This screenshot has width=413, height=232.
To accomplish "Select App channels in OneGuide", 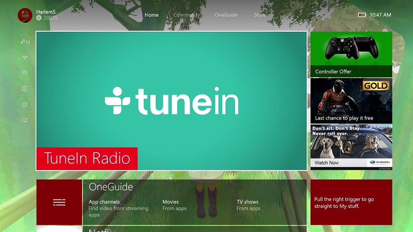I will [119, 208].
